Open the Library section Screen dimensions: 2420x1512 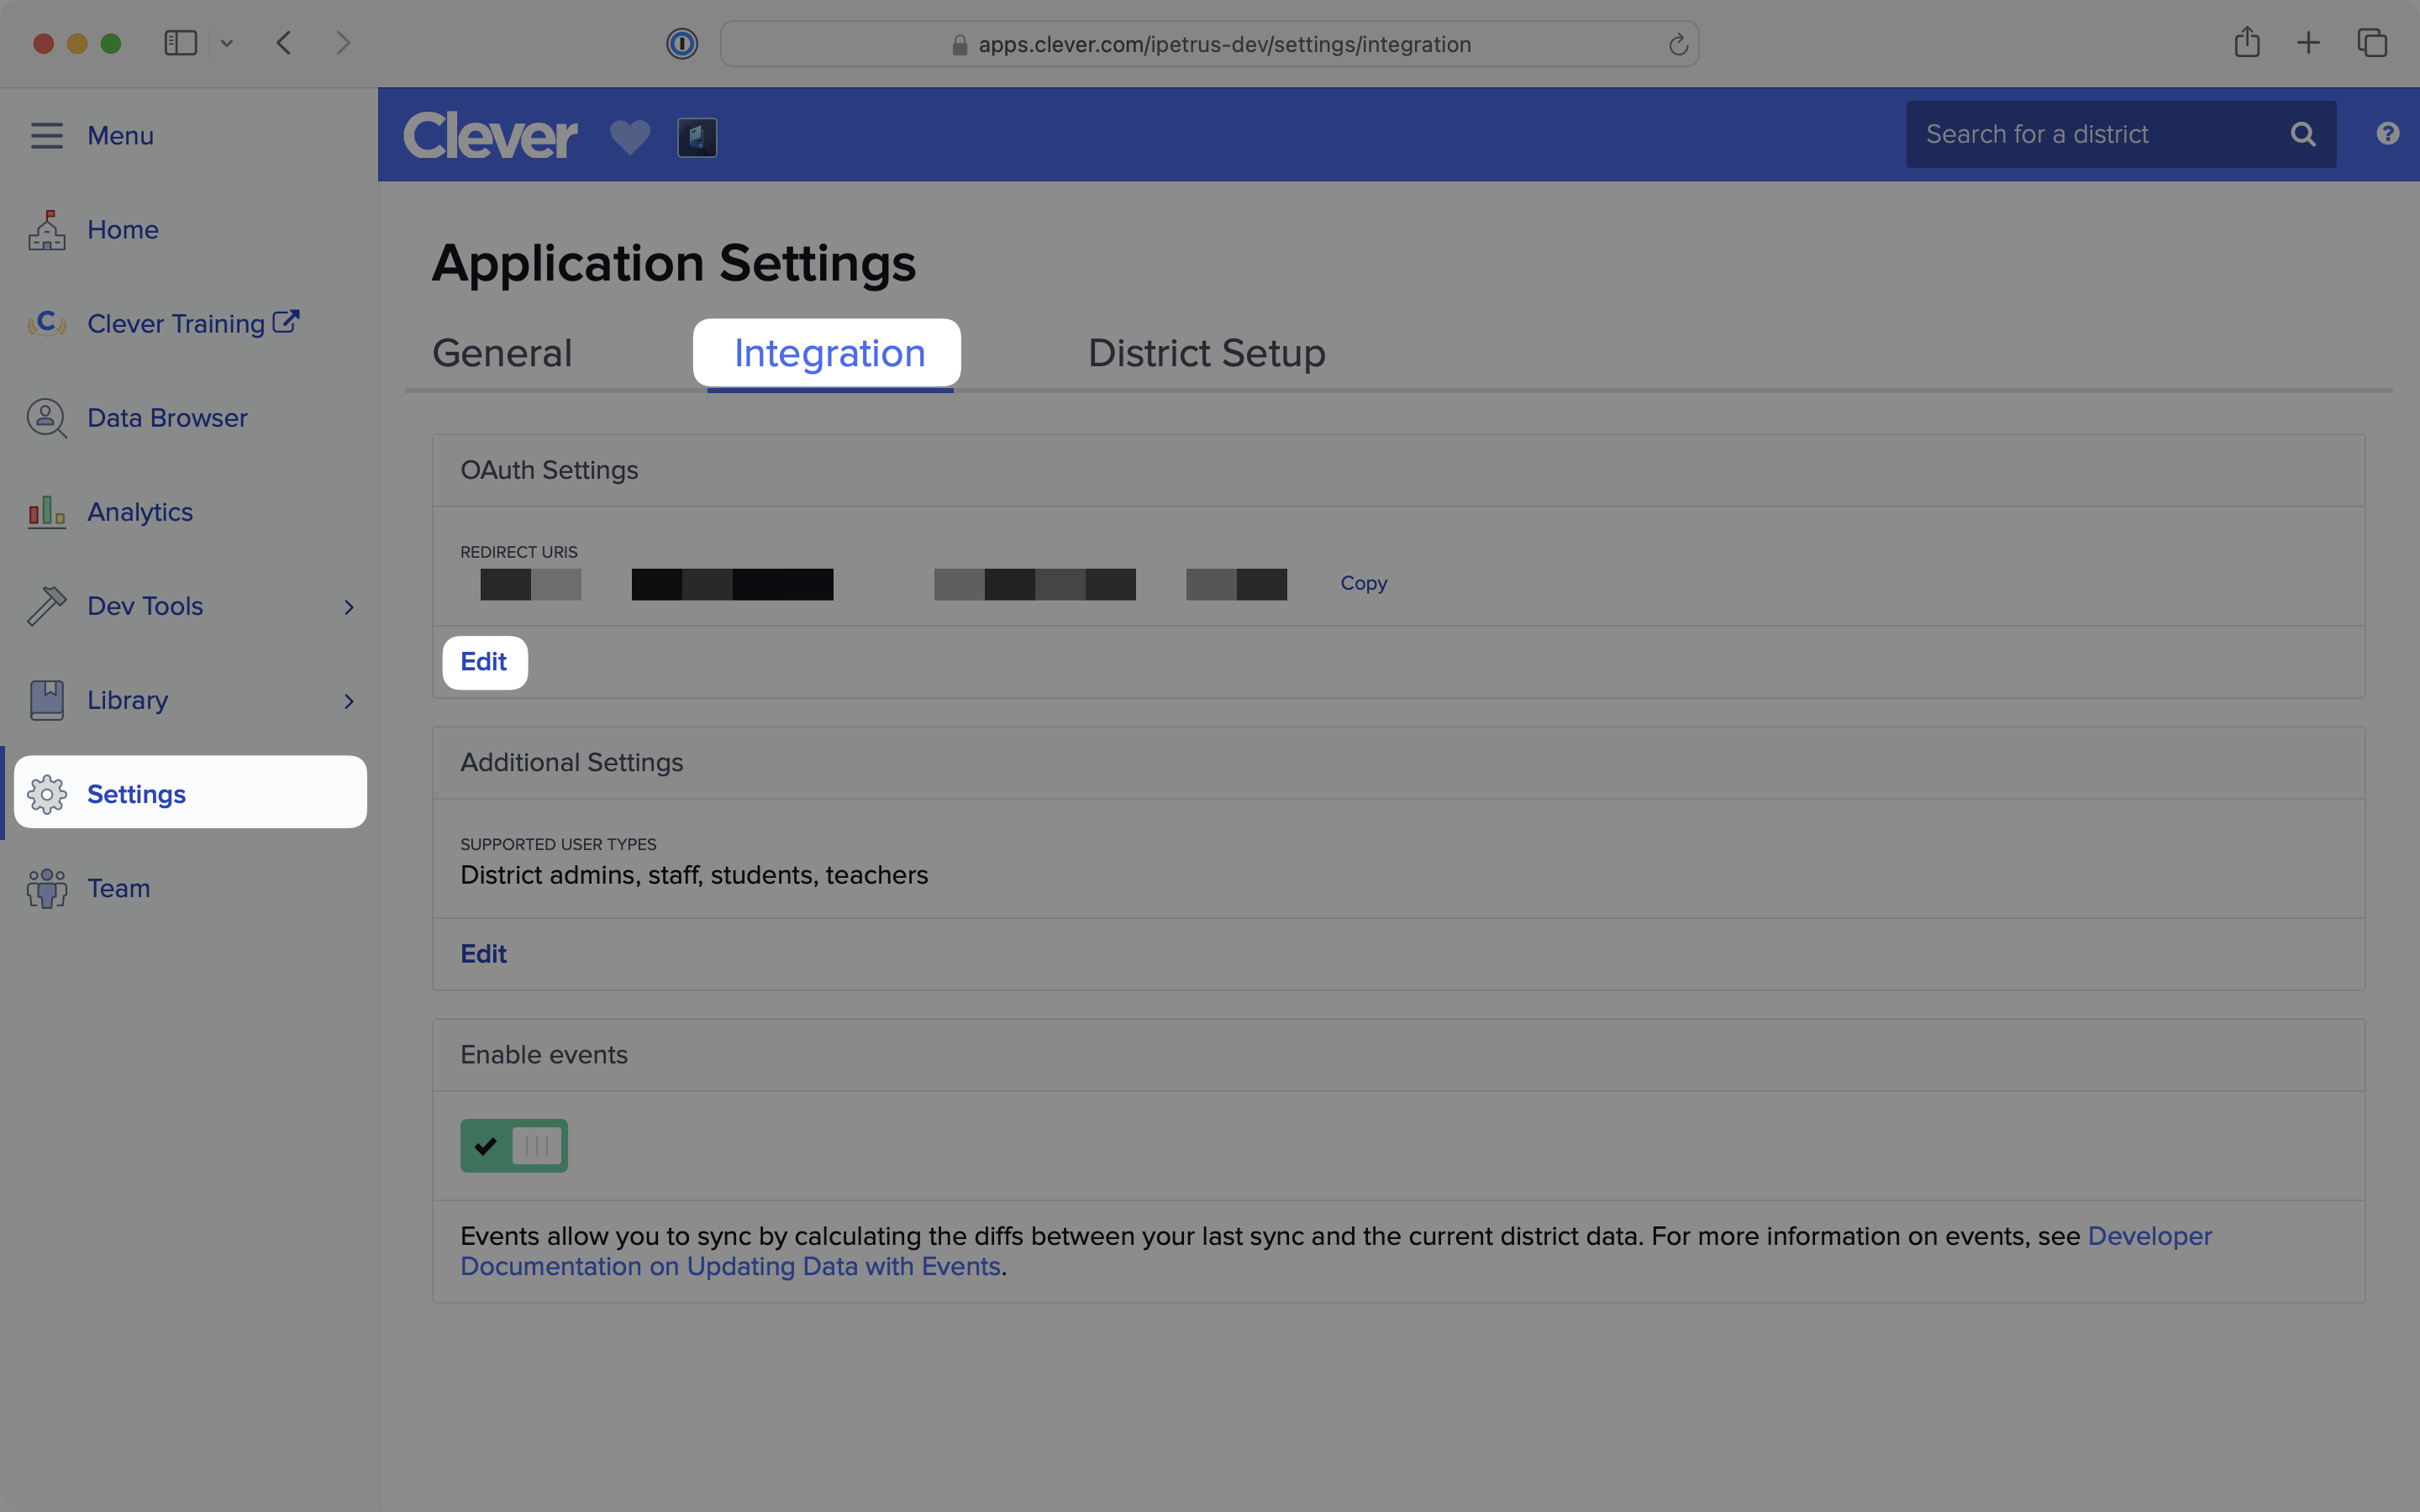pyautogui.click(x=127, y=699)
